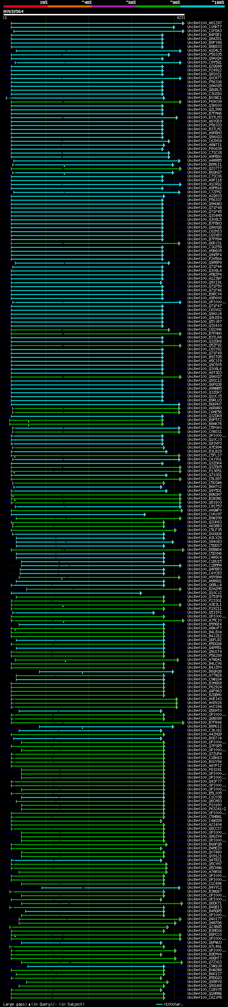Click hit label UniRef100_B6H7X2

pyautogui.click(x=204, y=487)
